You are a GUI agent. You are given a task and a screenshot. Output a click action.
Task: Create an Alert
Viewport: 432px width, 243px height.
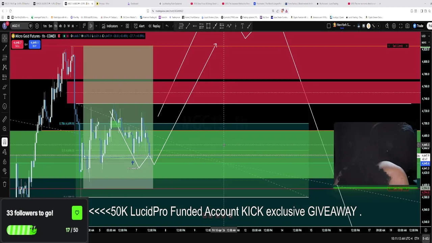(139, 26)
